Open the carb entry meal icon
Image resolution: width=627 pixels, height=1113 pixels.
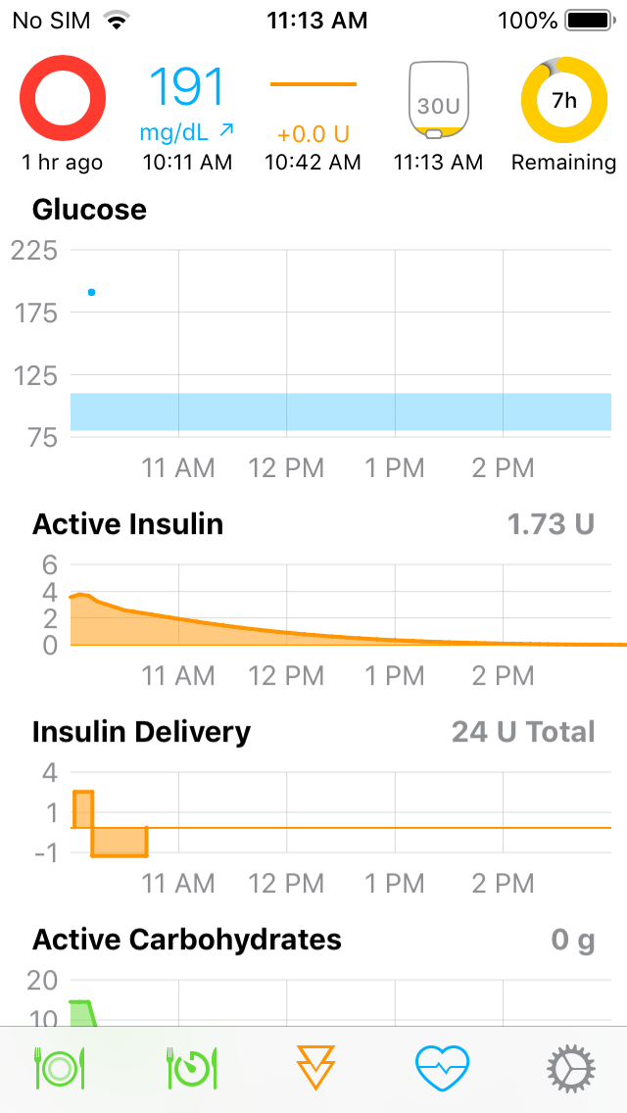[x=59, y=1068]
